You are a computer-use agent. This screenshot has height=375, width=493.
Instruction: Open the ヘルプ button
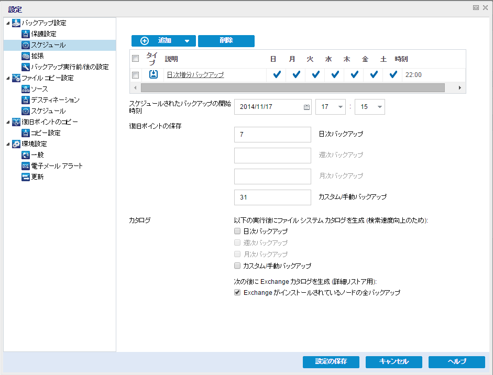tap(456, 362)
